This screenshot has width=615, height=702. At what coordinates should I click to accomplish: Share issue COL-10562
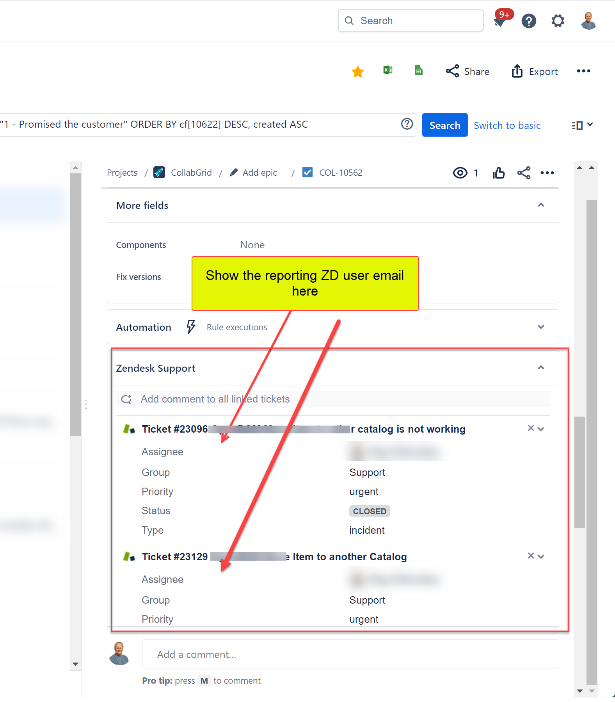(x=524, y=173)
